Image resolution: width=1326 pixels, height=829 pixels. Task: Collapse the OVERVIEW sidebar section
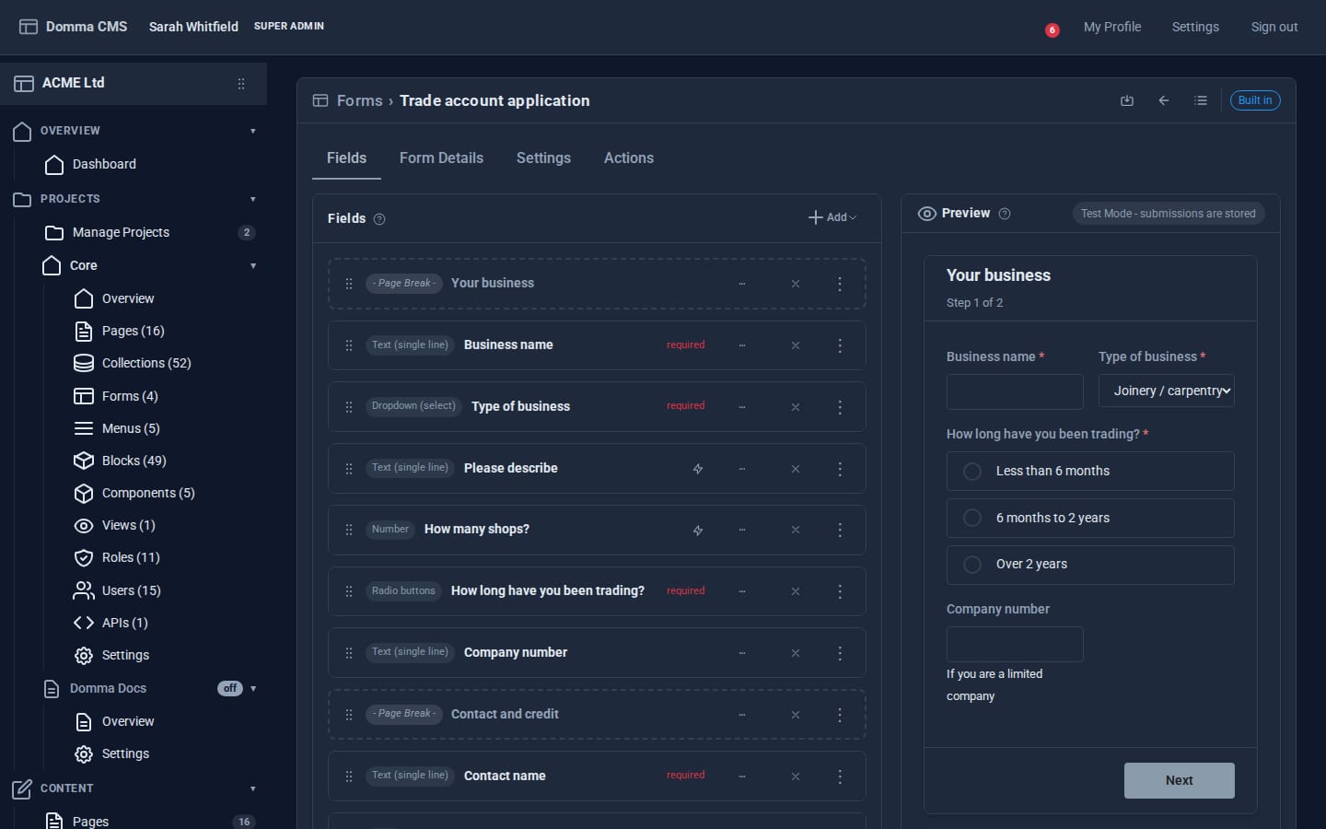(253, 131)
